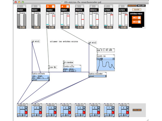The width and height of the screenshot is (162, 121).
Task: Enable the inverse checkbox on sensor 3
Action: 47,13
